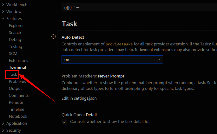This screenshot has height=134, width=217.
Task: Click the gear icon beside Auto Detect
Action: 53,37
